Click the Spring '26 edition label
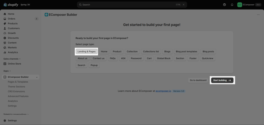The image size is (264, 125). click(x=25, y=5)
